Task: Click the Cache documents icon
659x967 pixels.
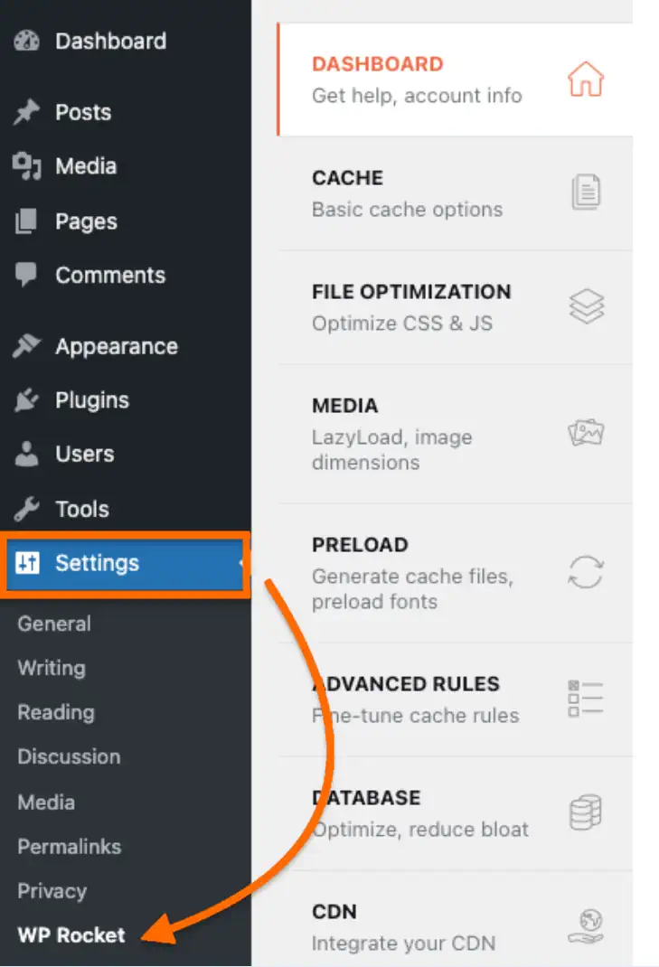Action: [x=588, y=192]
